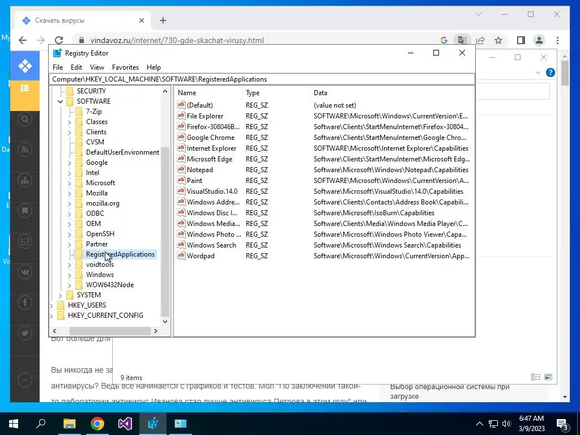Click the RSS feed icon in sidebar

[25, 150]
